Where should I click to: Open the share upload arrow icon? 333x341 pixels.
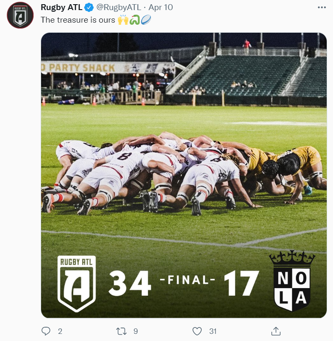tap(276, 331)
